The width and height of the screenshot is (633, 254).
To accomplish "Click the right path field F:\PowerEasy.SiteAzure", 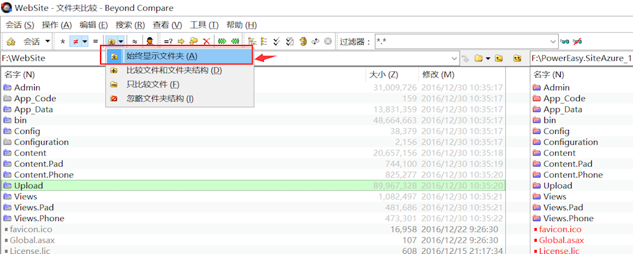I will coord(581,58).
